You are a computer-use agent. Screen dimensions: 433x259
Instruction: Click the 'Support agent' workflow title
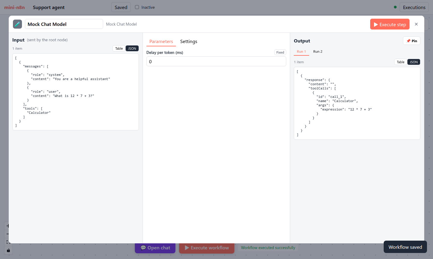pos(49,7)
